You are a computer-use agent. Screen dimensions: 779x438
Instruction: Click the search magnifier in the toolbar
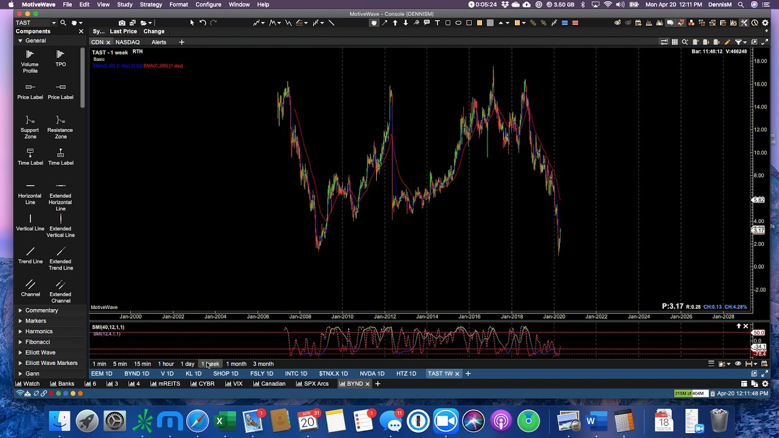(x=63, y=23)
